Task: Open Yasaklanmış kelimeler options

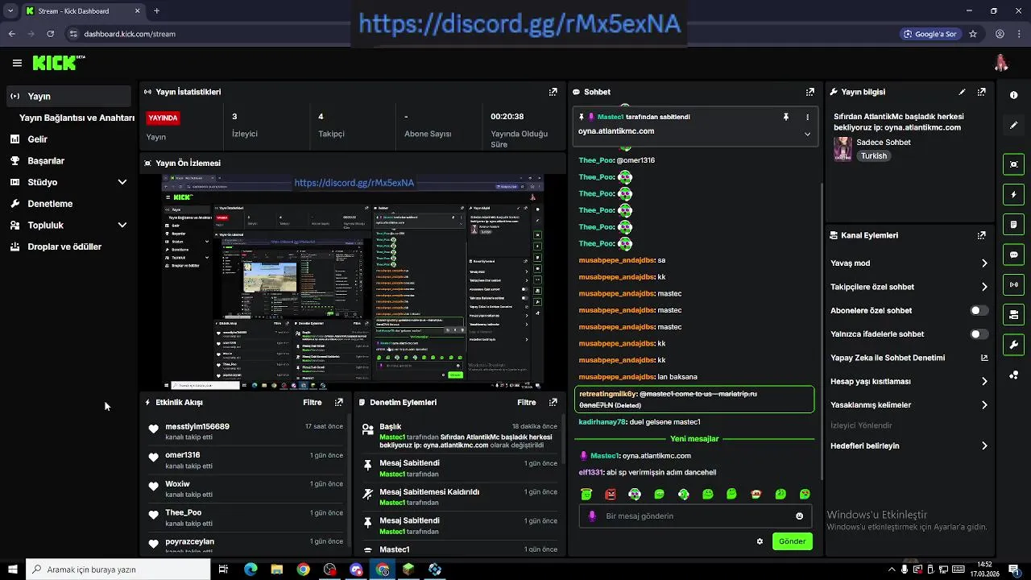Action: [984, 405]
